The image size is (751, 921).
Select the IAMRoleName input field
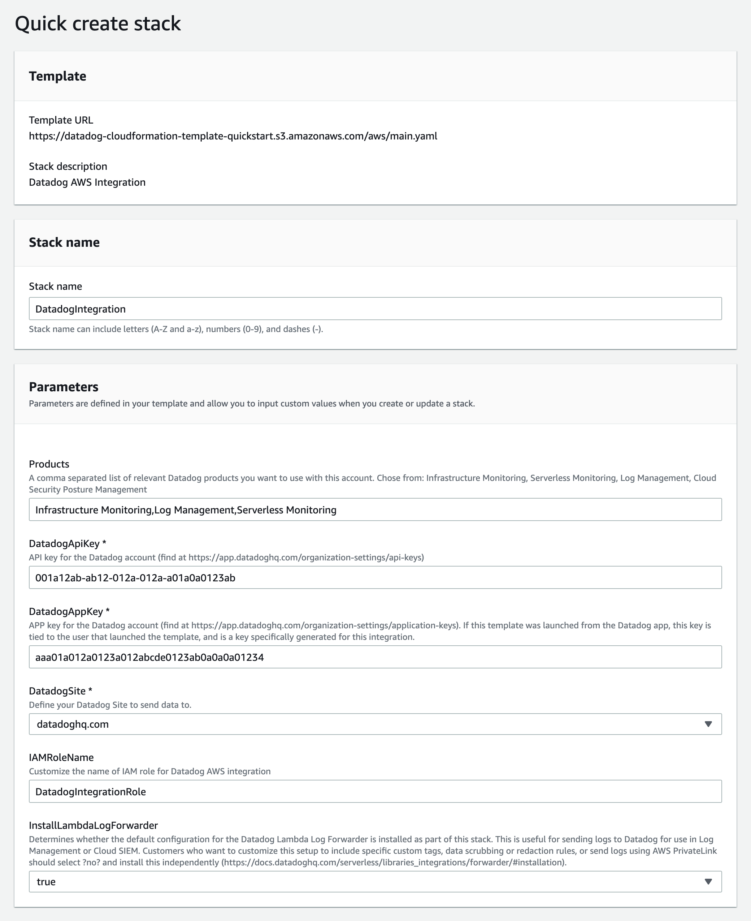coord(375,791)
